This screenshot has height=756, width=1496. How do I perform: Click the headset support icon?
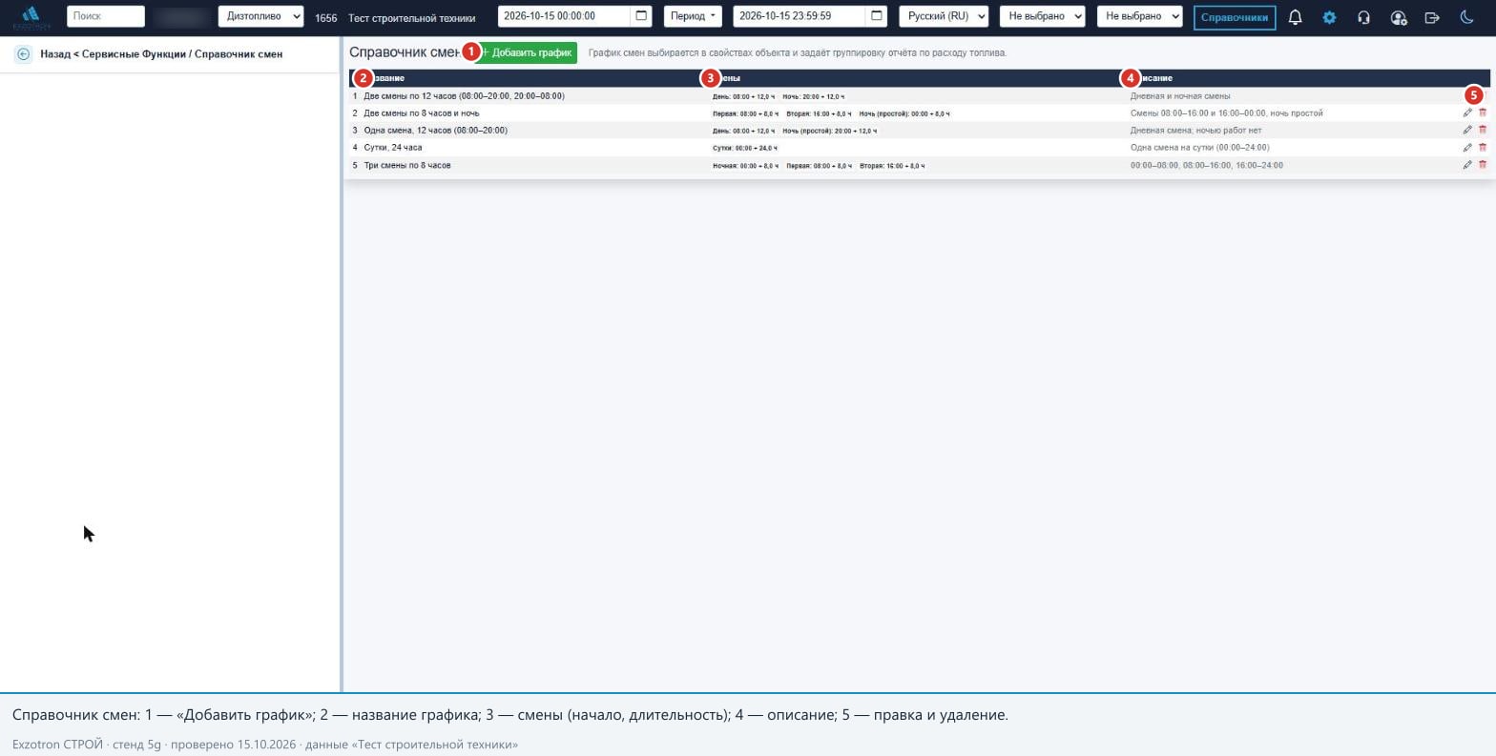1363,17
